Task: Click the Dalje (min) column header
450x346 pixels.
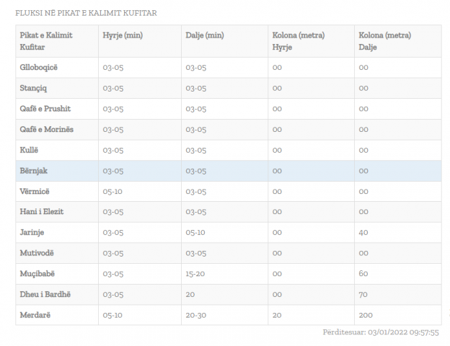Action: coord(206,35)
